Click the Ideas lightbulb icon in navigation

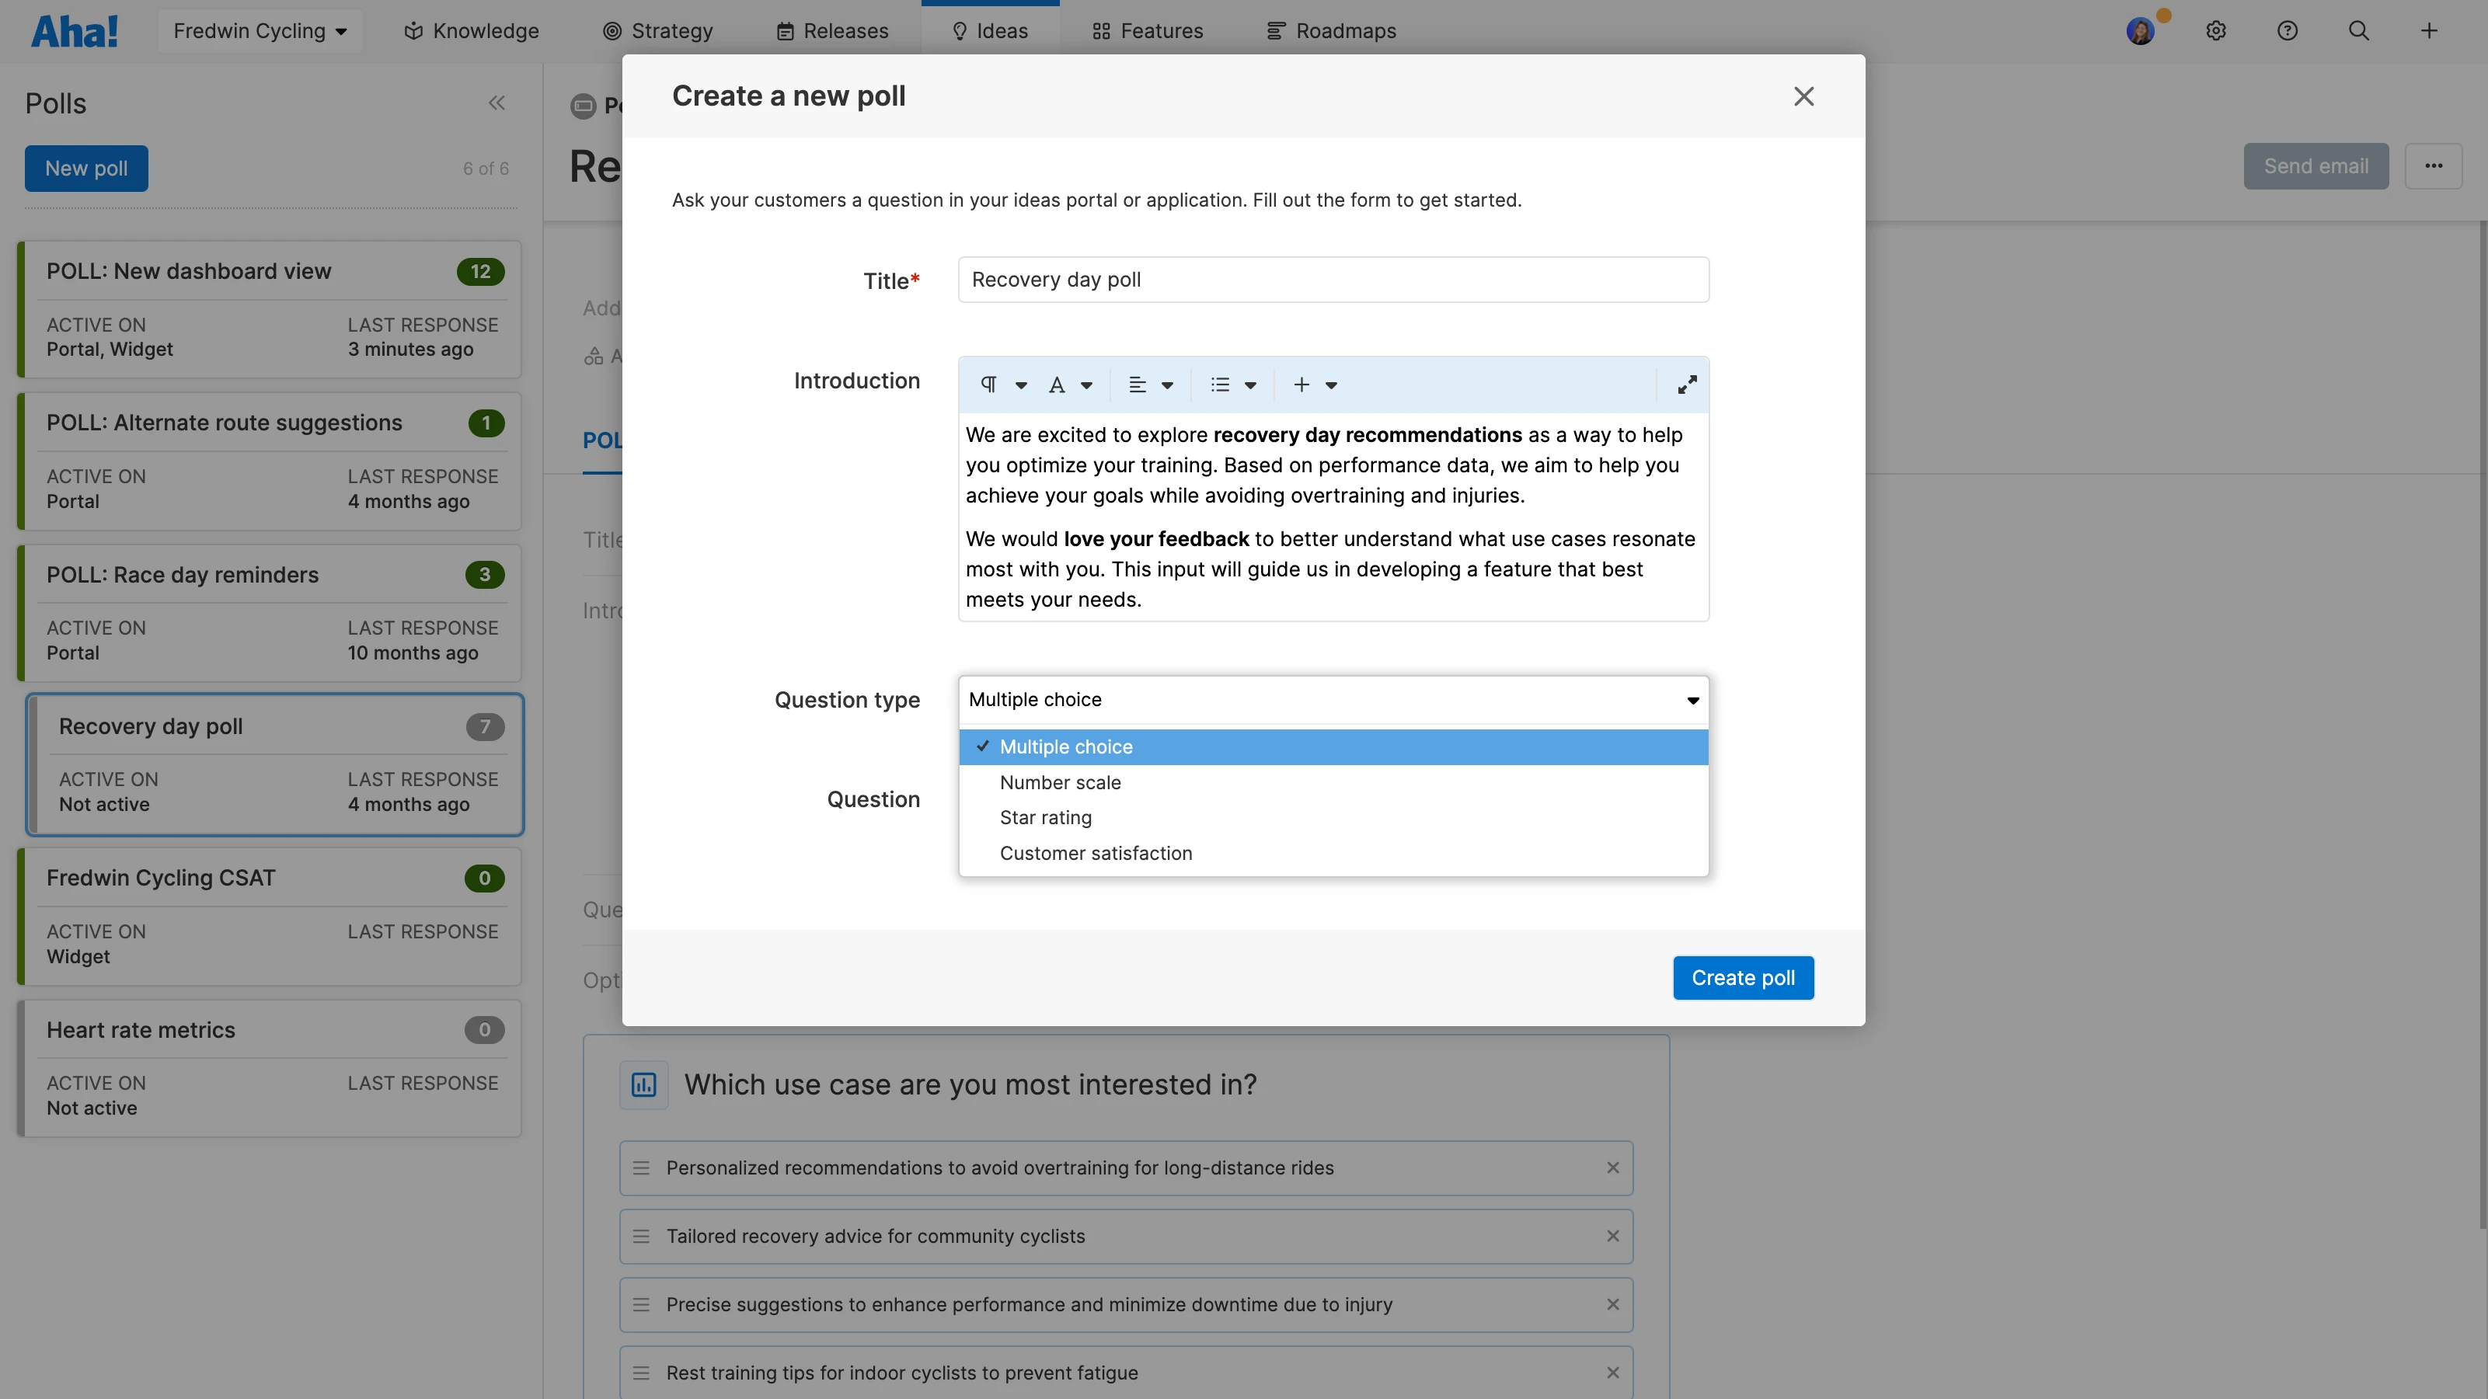tap(959, 30)
